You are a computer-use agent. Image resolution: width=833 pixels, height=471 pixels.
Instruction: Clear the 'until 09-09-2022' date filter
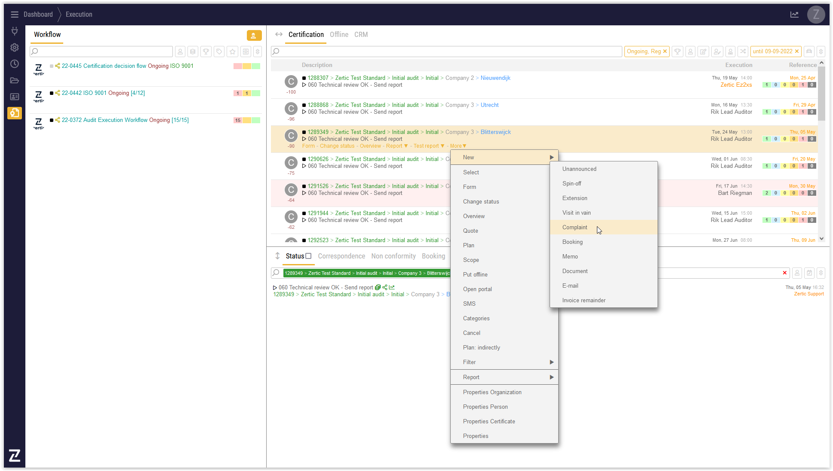[x=797, y=52]
